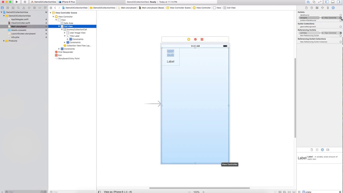Select Storyboard Entry Point item
343x193 pixels.
[x=69, y=58]
